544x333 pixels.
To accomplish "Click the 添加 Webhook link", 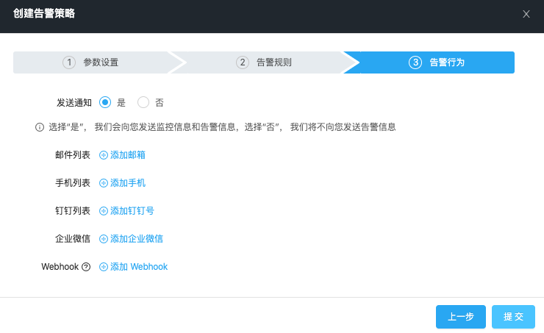I will pyautogui.click(x=139, y=267).
